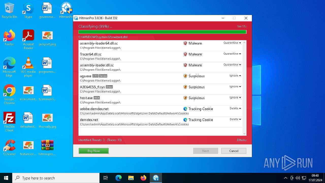
Task: Open the programm Word document on desktop
Action: tap(47, 65)
